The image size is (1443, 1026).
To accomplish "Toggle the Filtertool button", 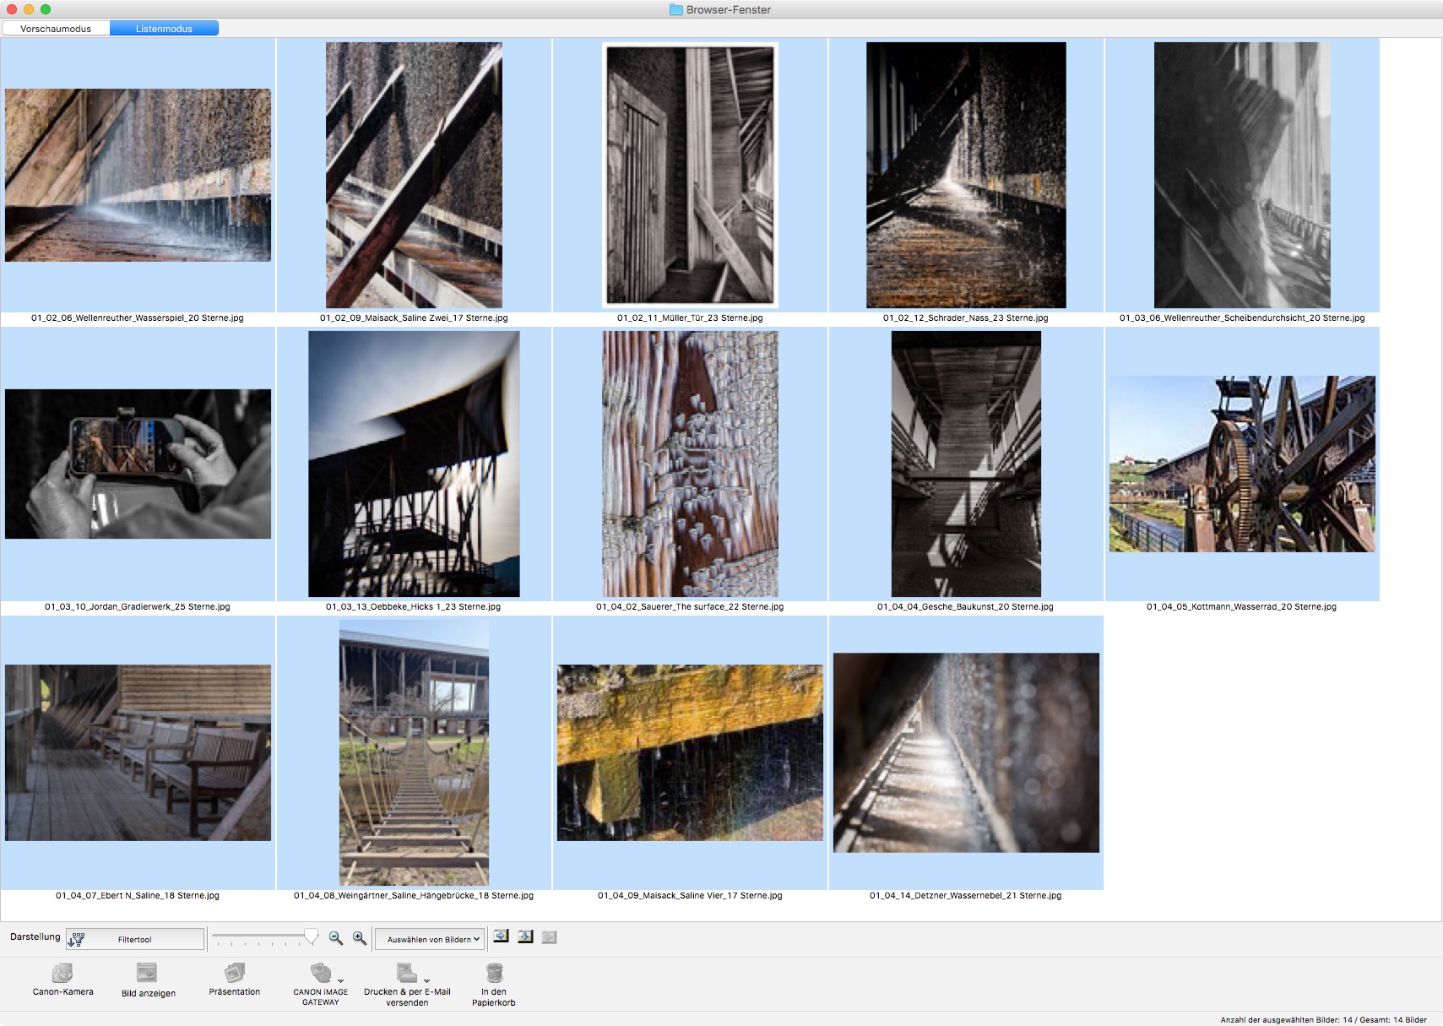I will point(135,939).
